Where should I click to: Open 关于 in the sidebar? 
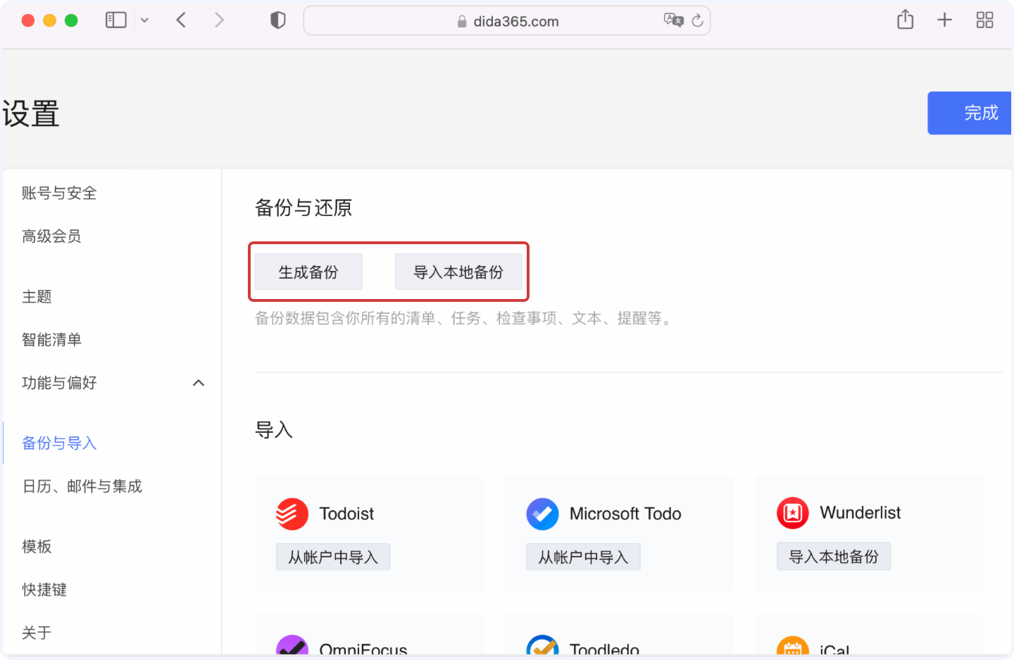(x=37, y=633)
